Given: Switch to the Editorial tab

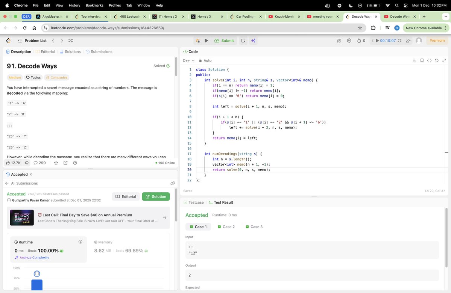Looking at the screenshot, I should pos(45,52).
